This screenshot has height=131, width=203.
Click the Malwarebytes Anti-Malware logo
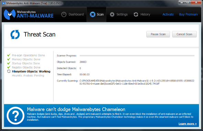tap(29, 14)
